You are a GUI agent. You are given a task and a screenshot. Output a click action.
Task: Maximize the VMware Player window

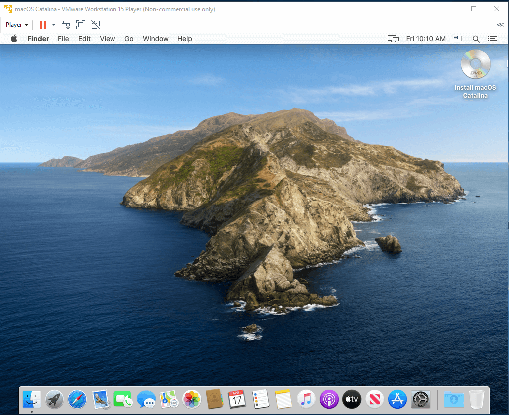474,9
